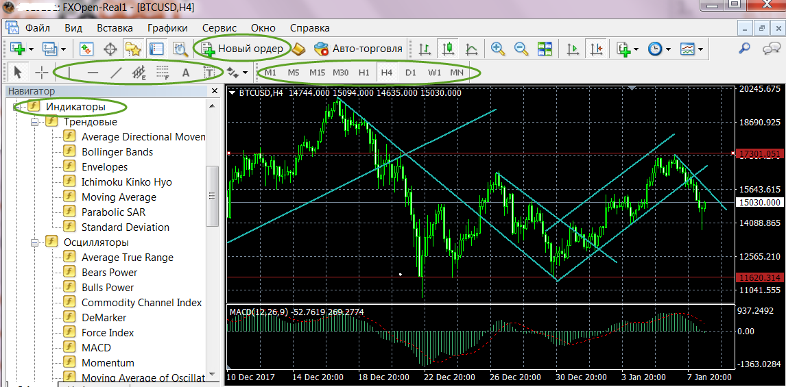Select the text A tool
786x387 pixels.
(x=186, y=73)
